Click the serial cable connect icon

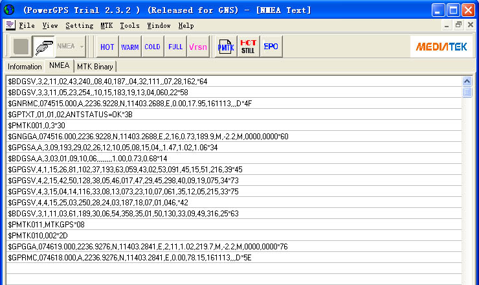pyautogui.click(x=43, y=47)
